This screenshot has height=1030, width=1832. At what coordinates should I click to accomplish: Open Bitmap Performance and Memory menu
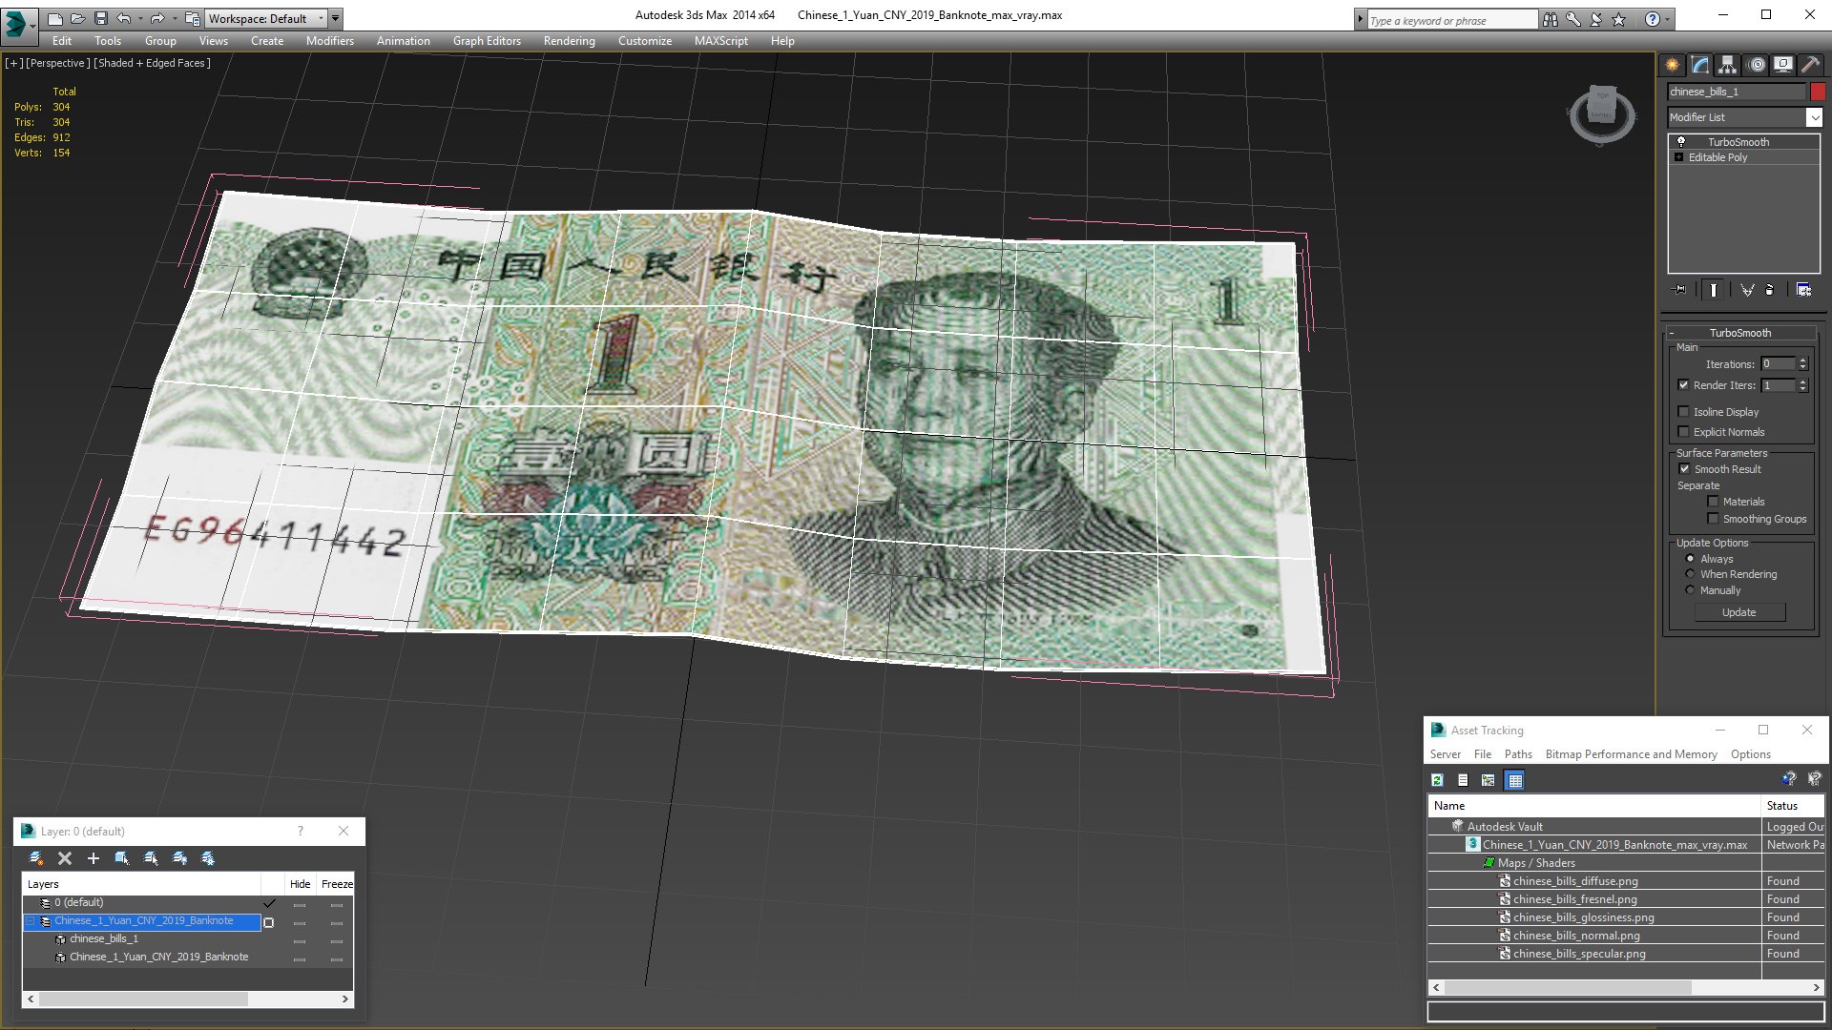[1631, 754]
